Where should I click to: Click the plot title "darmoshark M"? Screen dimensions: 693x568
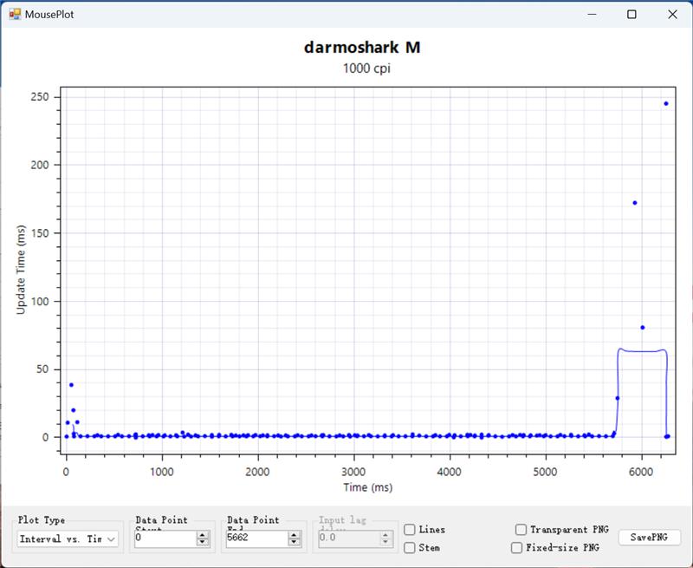point(362,48)
